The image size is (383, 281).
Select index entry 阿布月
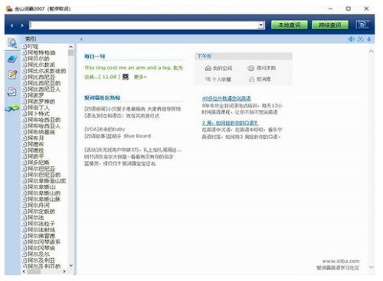[35, 138]
